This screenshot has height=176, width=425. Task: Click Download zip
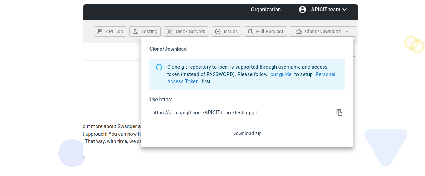[247, 134]
